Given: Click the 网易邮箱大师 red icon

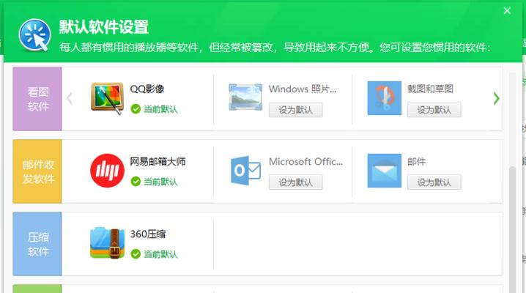Looking at the screenshot, I should tap(108, 171).
